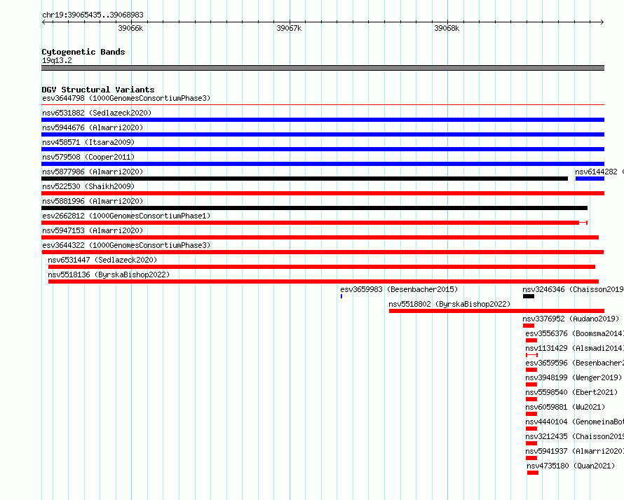Click the red bar under nsv5518802
Viewport: 624px width, 500px height.
tap(496, 311)
